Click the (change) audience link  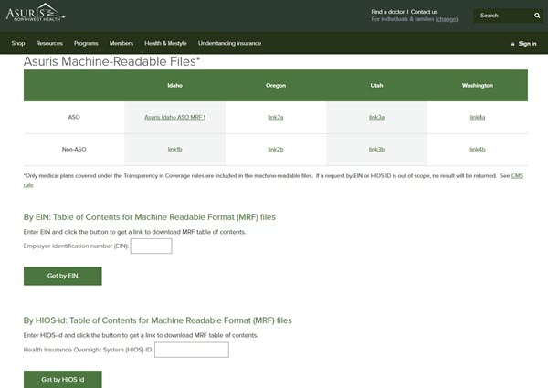tap(447, 19)
